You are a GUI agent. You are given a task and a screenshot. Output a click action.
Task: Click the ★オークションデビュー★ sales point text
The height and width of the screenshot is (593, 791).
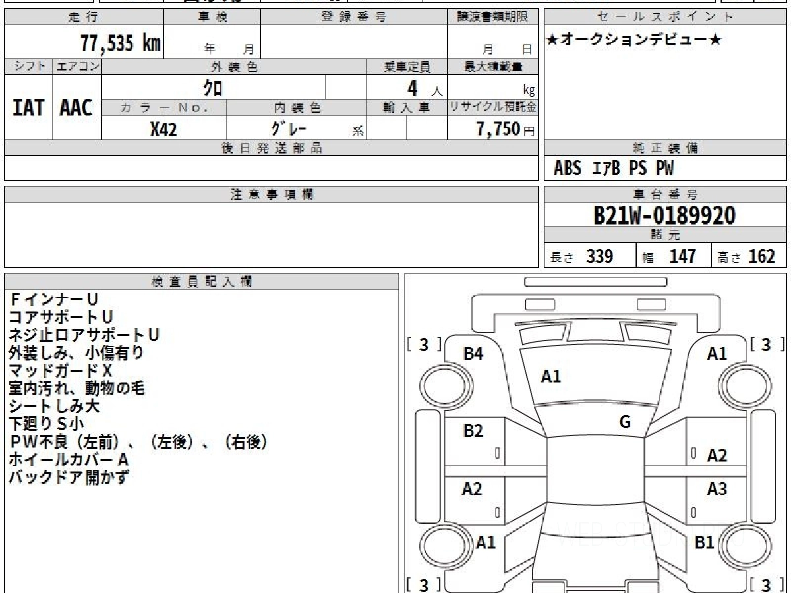pyautogui.click(x=635, y=40)
